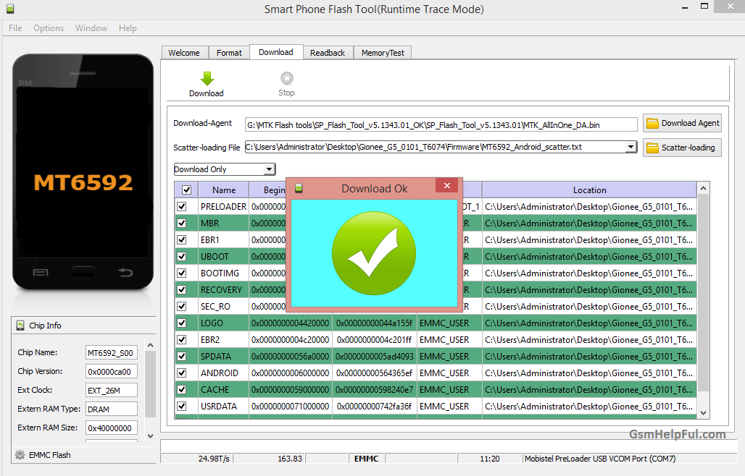
Task: Switch to the Readback tab
Action: coord(328,53)
